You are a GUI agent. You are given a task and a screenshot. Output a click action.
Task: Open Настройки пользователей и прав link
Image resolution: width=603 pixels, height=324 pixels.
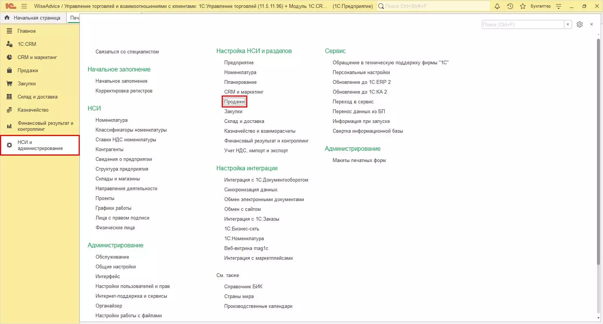tap(132, 286)
